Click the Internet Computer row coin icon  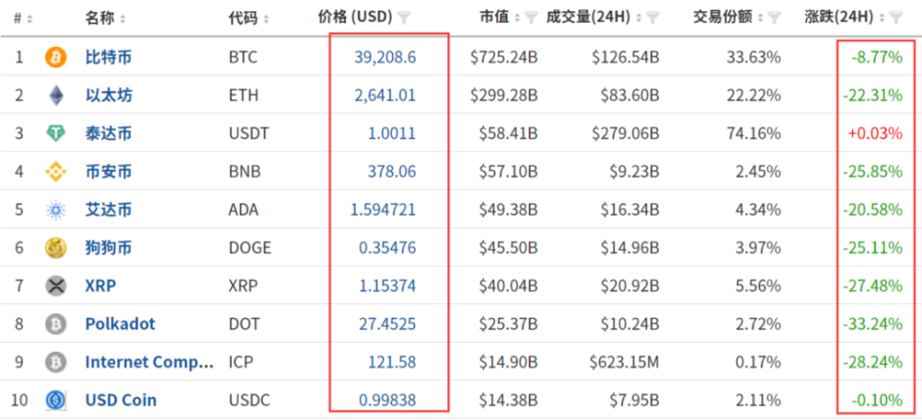click(x=56, y=362)
